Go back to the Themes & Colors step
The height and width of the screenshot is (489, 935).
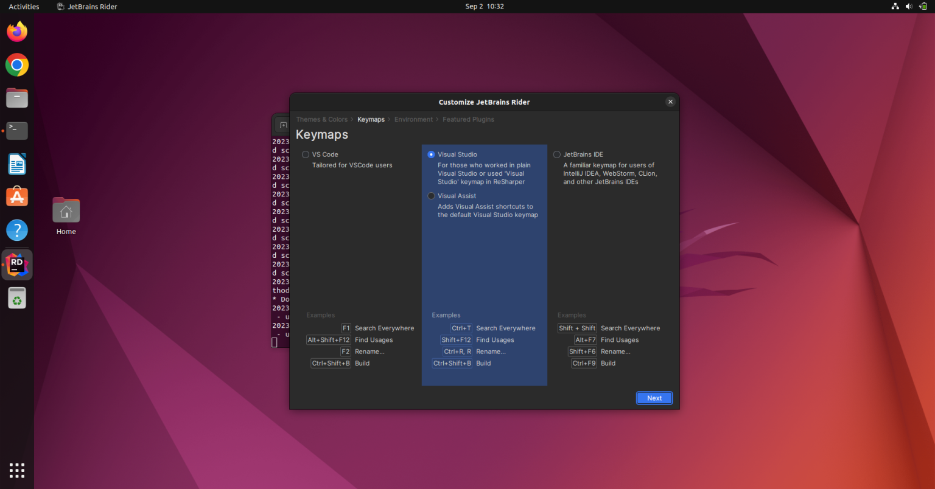[x=321, y=119]
